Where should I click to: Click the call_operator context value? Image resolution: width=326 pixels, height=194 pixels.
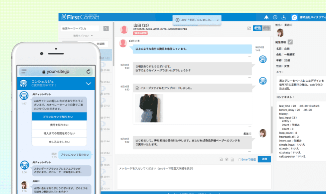(x=301, y=156)
